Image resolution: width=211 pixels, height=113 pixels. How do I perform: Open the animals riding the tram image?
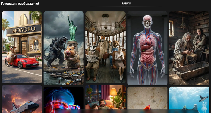coord(105,47)
